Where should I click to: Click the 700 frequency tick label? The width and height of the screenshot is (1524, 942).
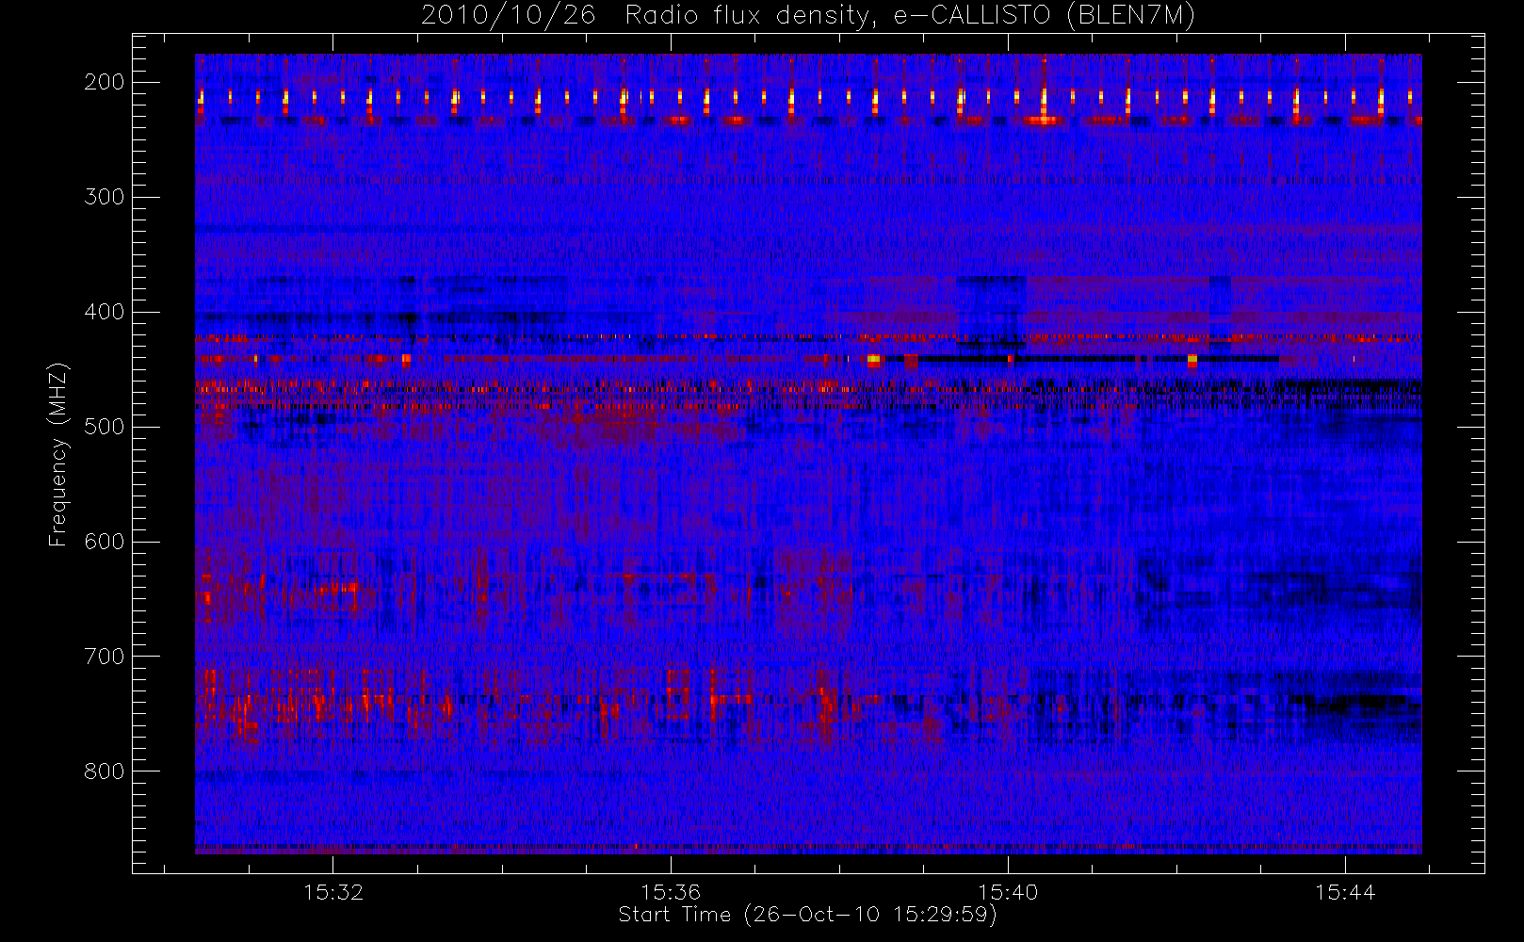tap(105, 657)
